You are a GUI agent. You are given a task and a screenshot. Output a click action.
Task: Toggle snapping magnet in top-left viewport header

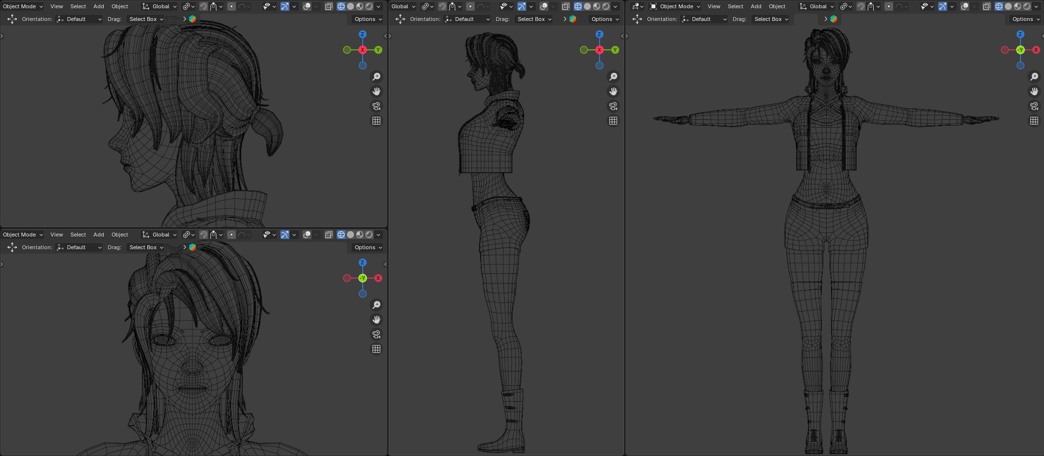(x=204, y=6)
